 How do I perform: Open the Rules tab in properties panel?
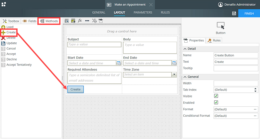[x=214, y=40]
